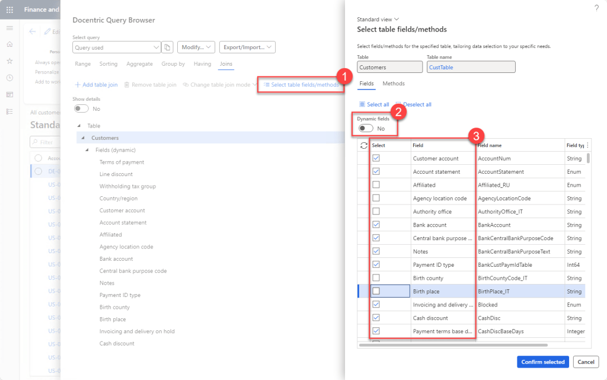Open the Modify dropdown menu
This screenshot has width=607, height=380.
tap(196, 47)
